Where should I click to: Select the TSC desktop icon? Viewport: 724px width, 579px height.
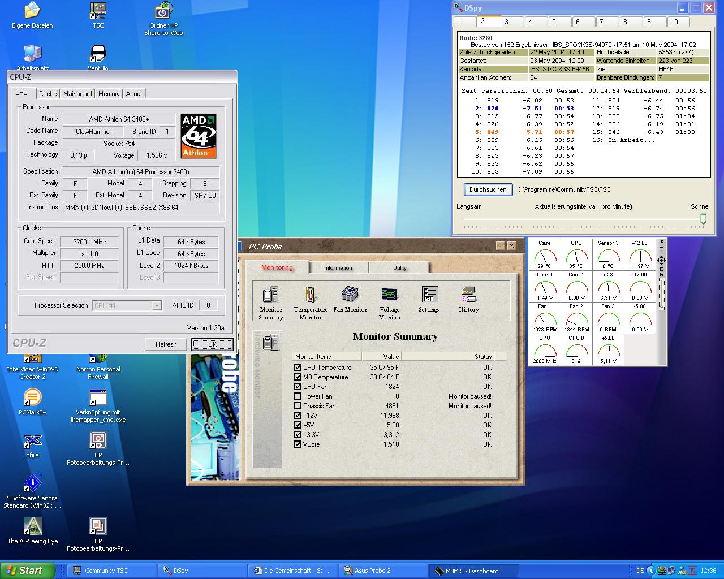click(98, 15)
